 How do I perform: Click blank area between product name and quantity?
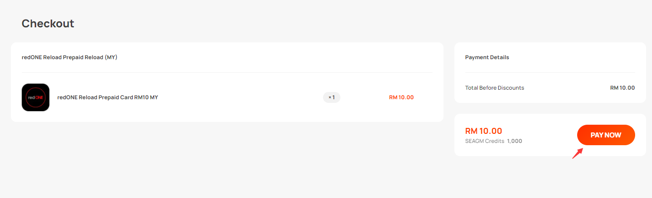tap(240, 97)
